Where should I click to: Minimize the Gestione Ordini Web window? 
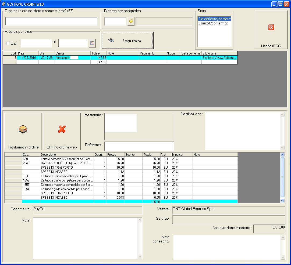point(274,4)
